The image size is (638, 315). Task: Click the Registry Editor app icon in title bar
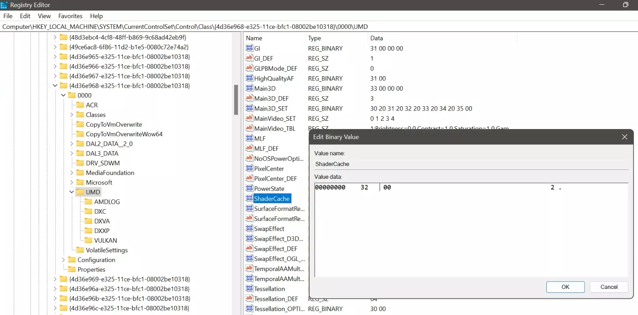[x=4, y=5]
